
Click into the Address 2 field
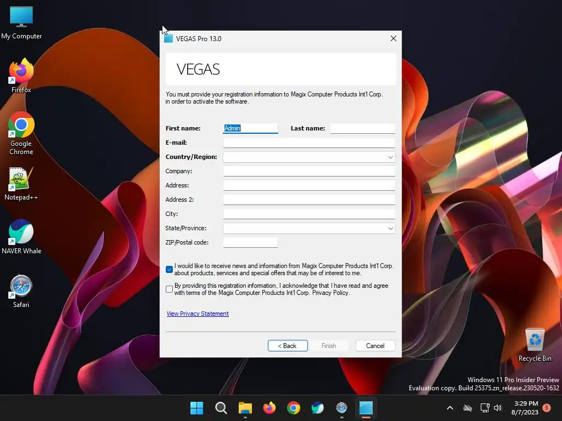click(x=309, y=200)
